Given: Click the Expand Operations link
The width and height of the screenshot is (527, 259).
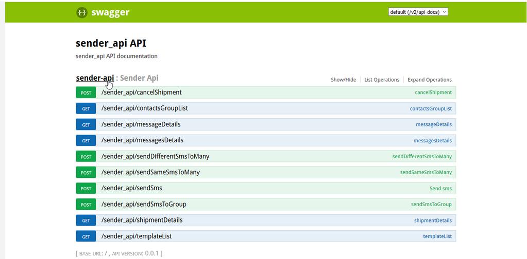Looking at the screenshot, I should pos(430,80).
